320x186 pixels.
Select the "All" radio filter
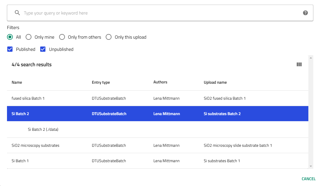click(10, 37)
